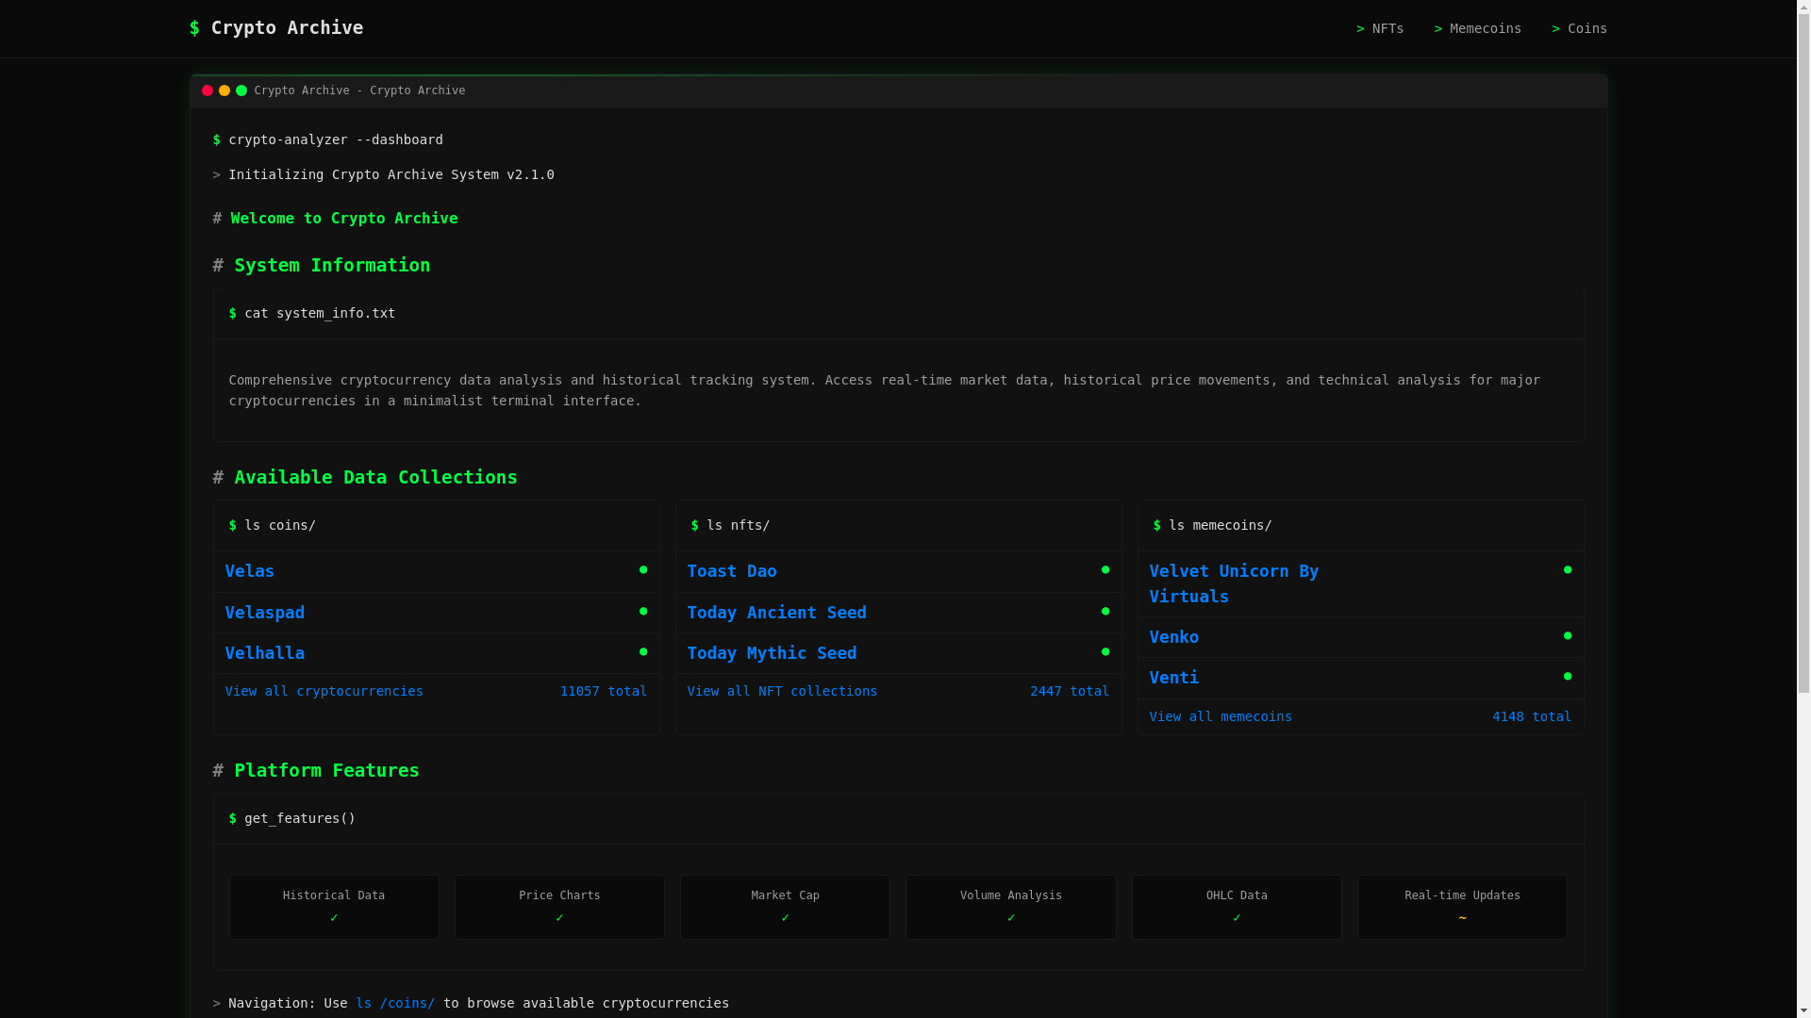Viewport: 1811px width, 1018px height.
Task: Click the 11057 total count
Action: pos(604,691)
